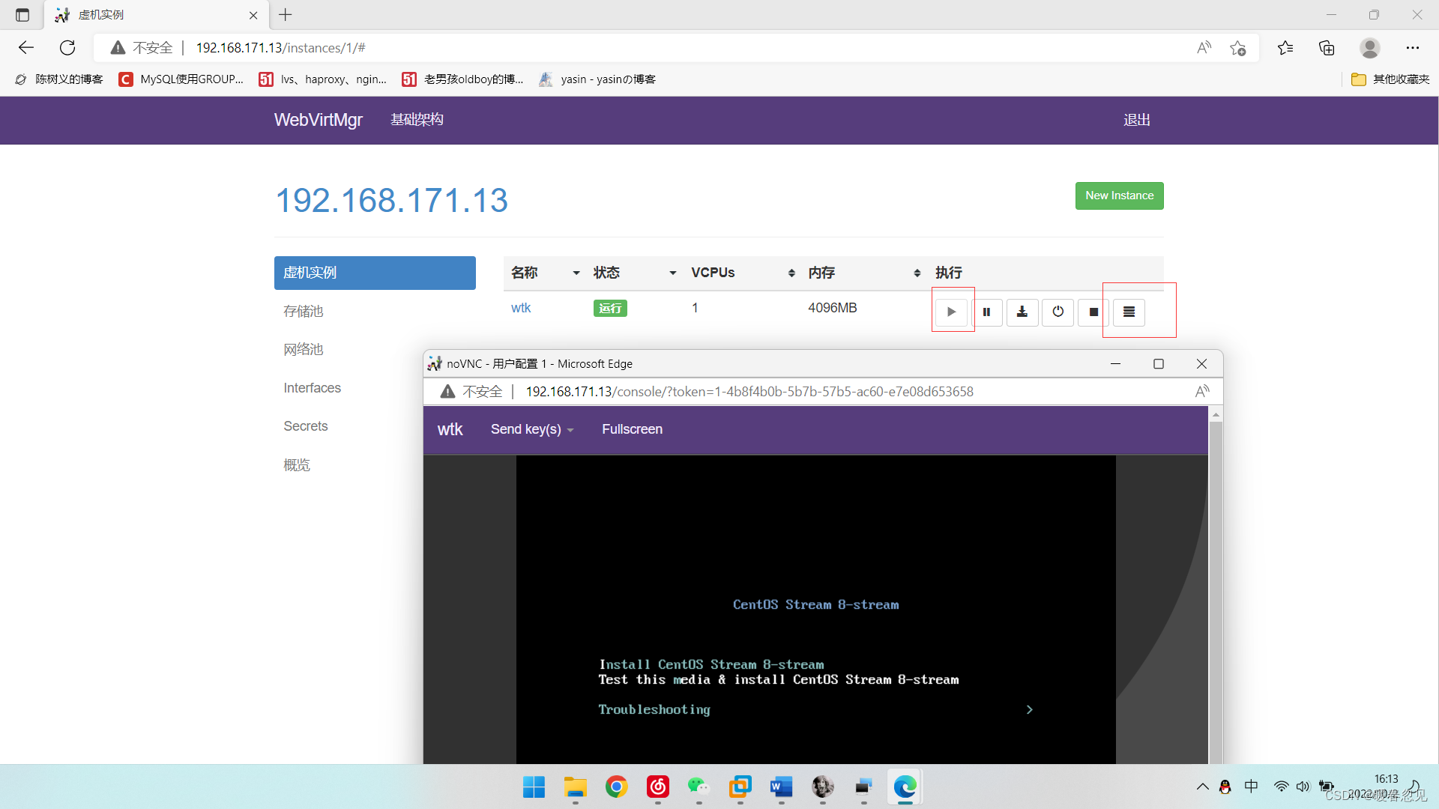This screenshot has width=1439, height=809.
Task: Open Interfaces section
Action: coord(312,388)
